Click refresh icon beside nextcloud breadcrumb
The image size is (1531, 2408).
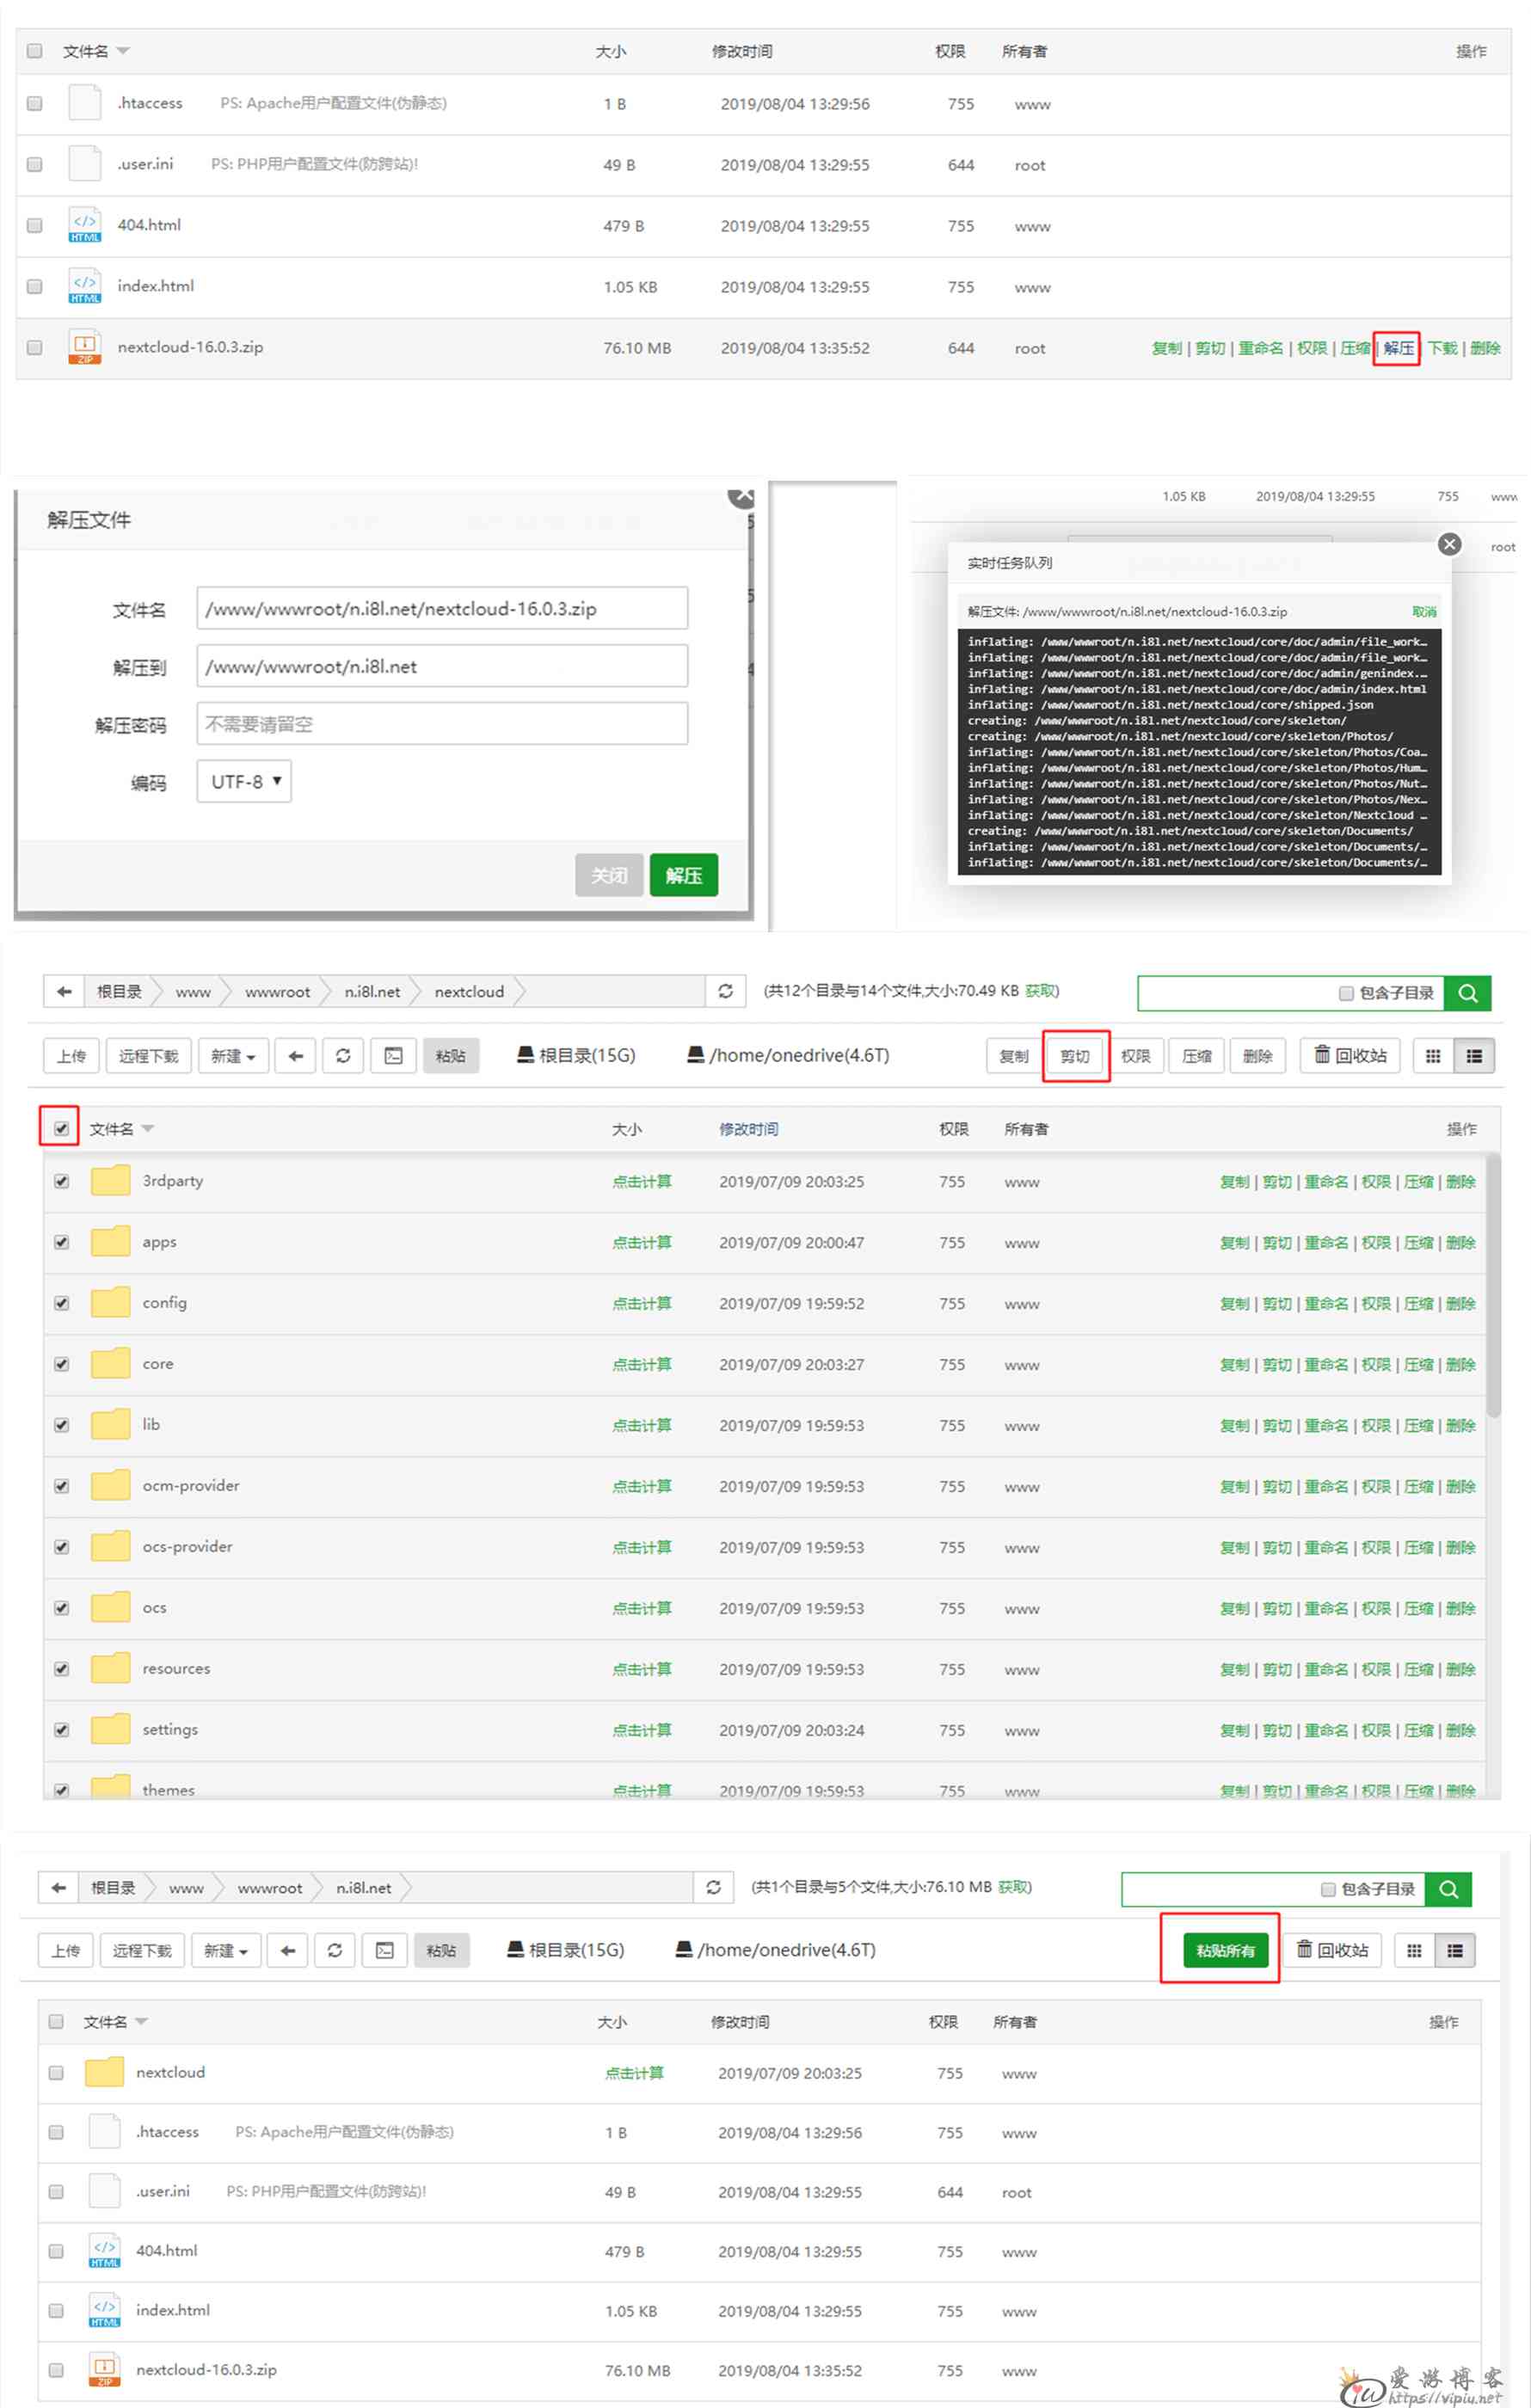(725, 991)
